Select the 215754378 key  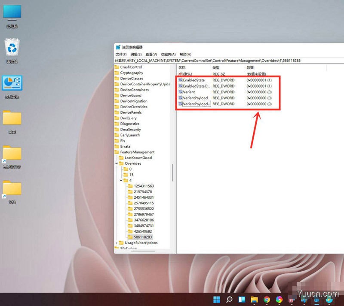point(143,192)
